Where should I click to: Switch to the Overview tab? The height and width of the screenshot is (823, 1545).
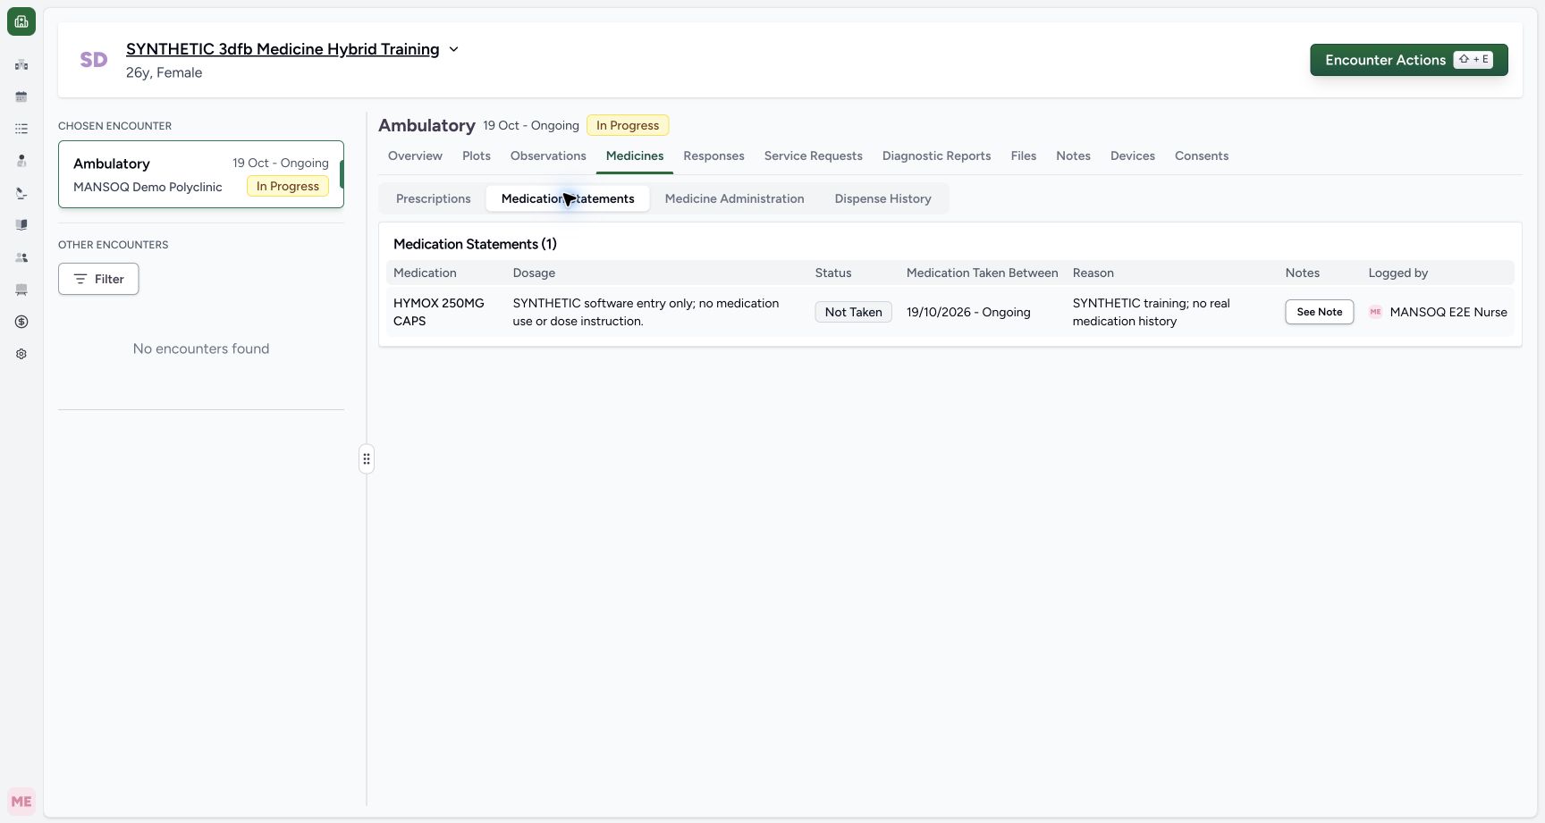click(415, 155)
